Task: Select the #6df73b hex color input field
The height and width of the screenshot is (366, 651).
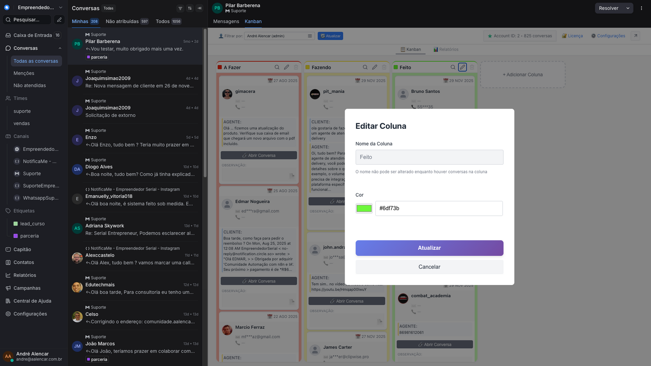Action: [438, 208]
